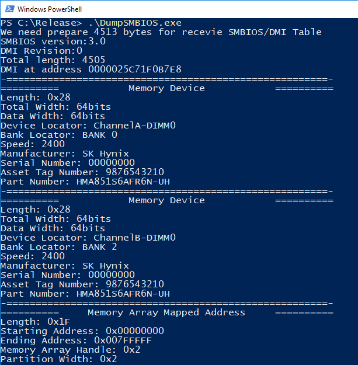The image size is (358, 365).
Task: Click the DMI address 0000025C71F0B7E8
Action: point(134,69)
